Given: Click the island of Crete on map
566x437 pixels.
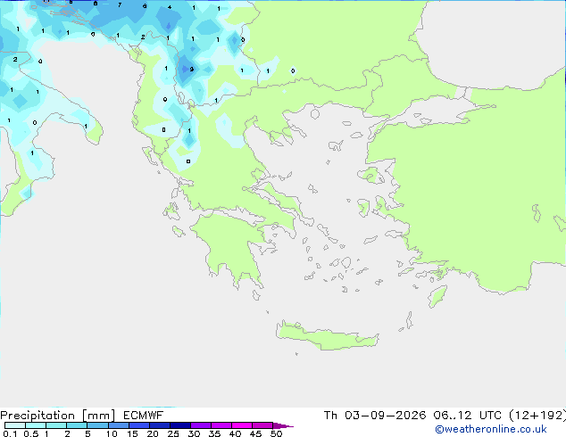Looking at the screenshot, I should click(327, 336).
